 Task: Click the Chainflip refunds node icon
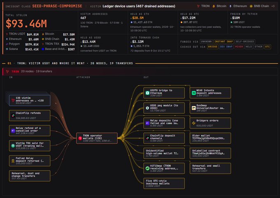pos(13,116)
